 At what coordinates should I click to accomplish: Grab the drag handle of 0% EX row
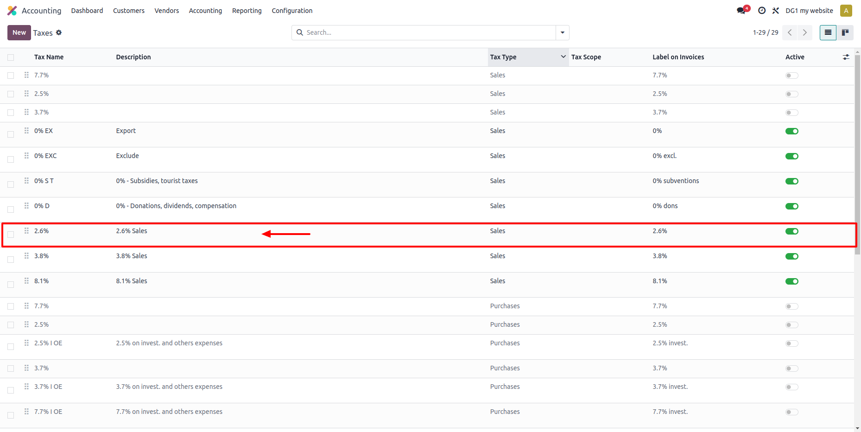tap(26, 131)
